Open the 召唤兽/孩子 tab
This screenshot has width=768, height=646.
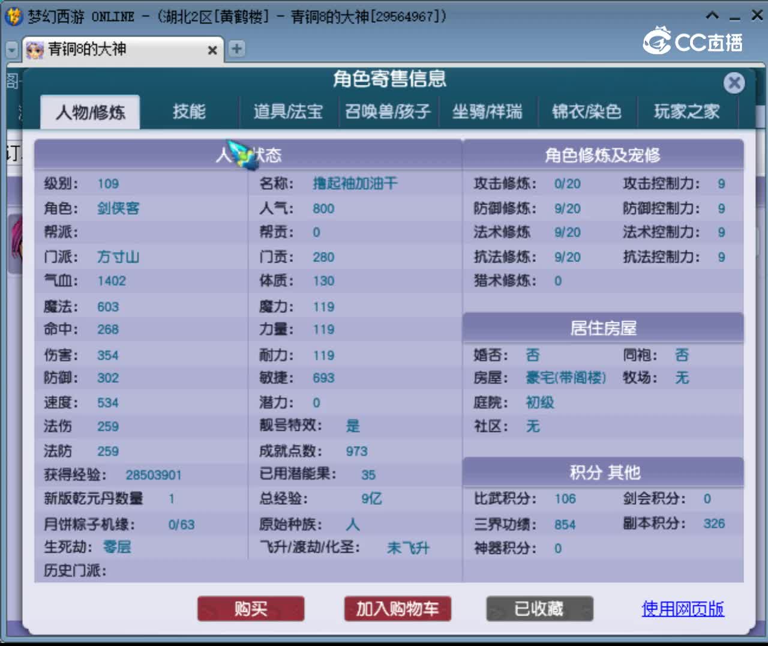click(x=388, y=111)
